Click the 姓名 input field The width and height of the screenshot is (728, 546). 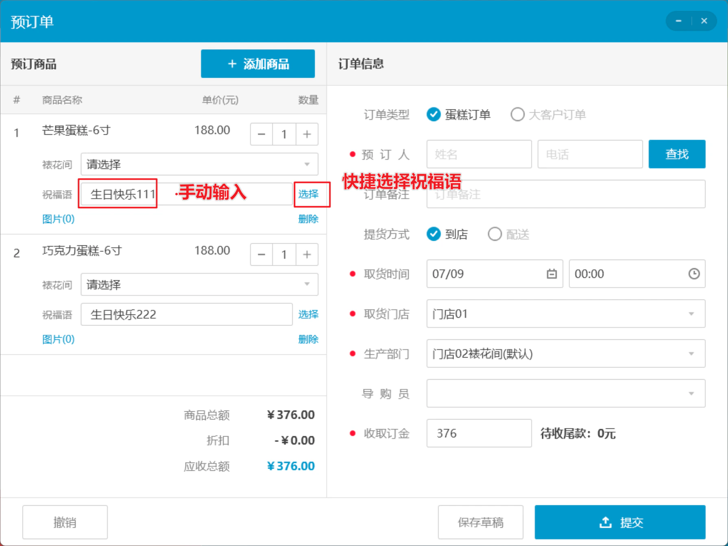pyautogui.click(x=479, y=154)
